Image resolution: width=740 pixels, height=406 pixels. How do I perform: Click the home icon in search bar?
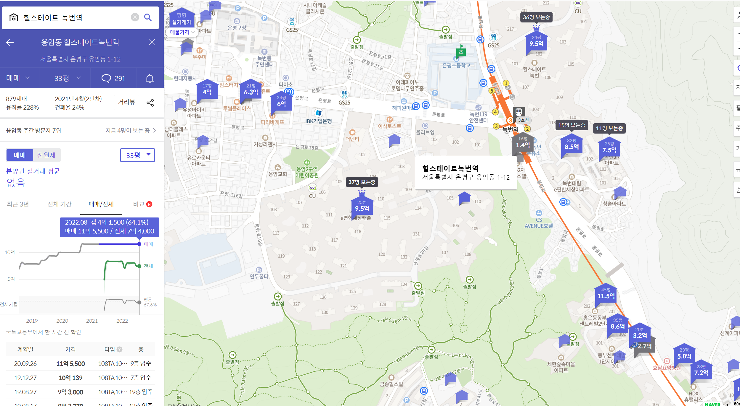[14, 17]
